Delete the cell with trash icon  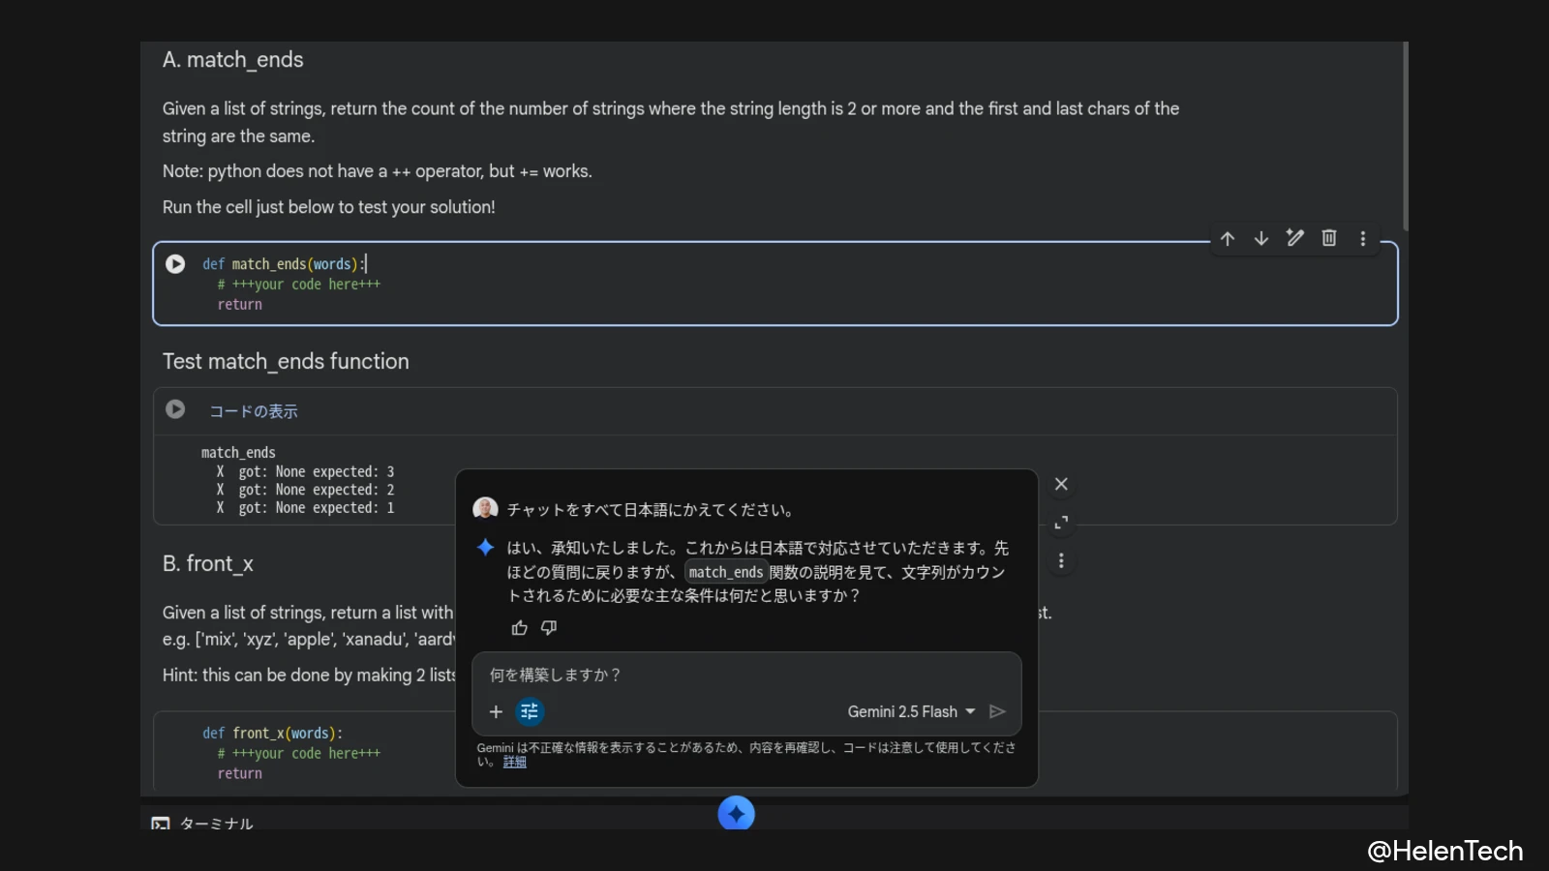[x=1329, y=238]
